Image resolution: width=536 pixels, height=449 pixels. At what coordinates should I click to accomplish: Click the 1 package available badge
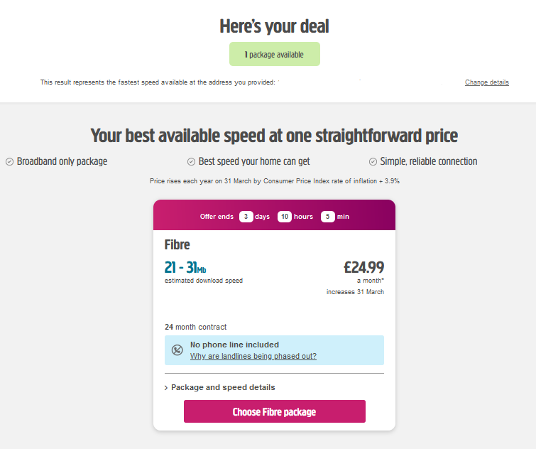click(274, 55)
